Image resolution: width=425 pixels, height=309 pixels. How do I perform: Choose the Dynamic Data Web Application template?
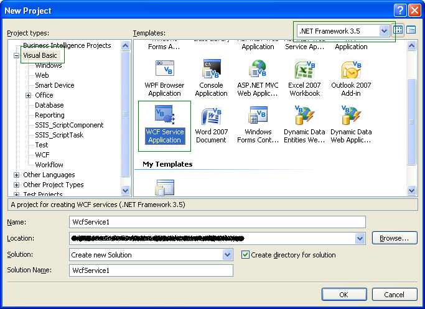coord(351,125)
